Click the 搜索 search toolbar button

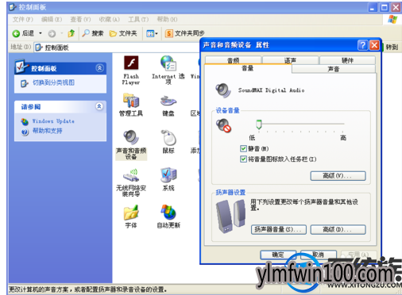(x=92, y=33)
